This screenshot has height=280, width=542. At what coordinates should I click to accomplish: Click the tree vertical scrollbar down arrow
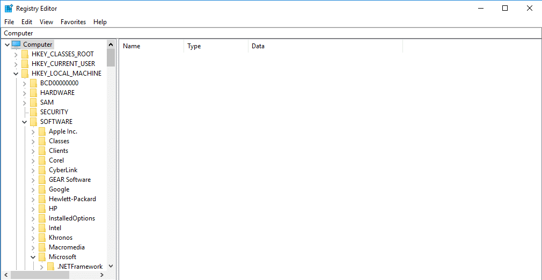111,266
